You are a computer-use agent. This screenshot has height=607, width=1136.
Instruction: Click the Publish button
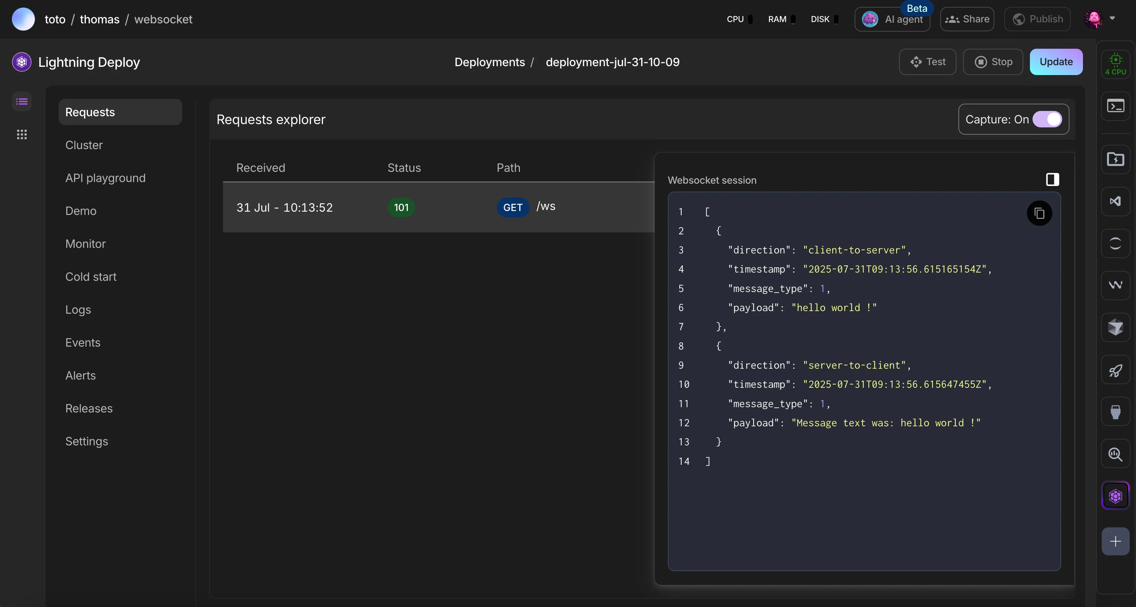(1037, 19)
